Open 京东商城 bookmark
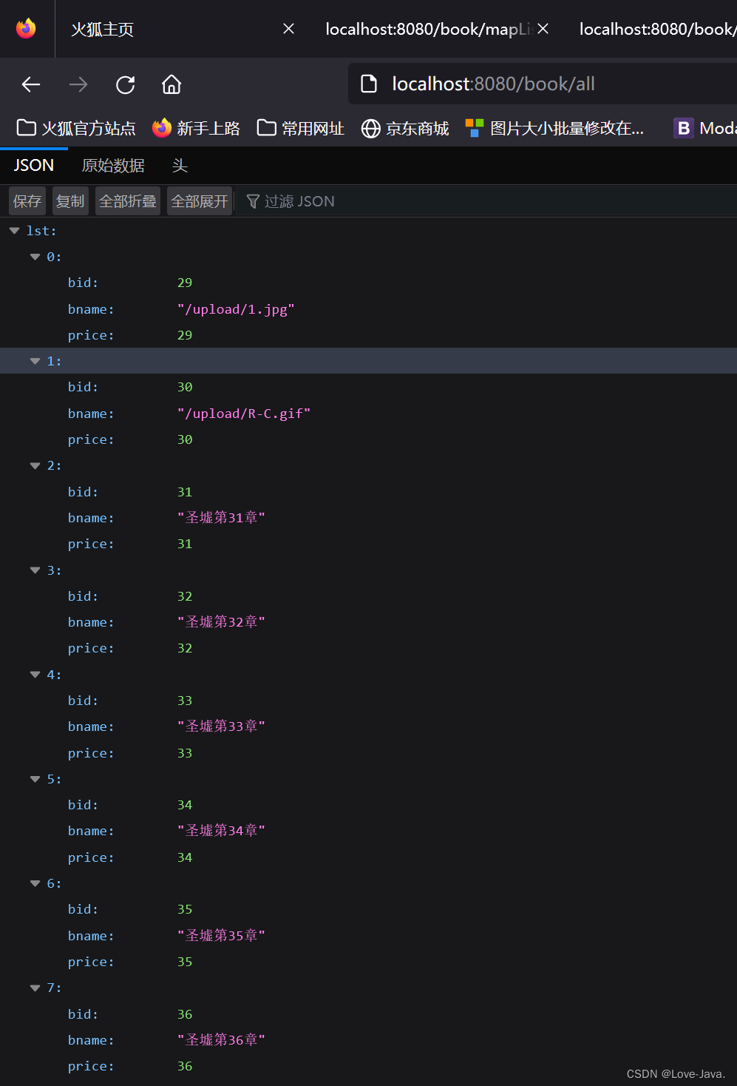This screenshot has height=1086, width=737. (405, 129)
